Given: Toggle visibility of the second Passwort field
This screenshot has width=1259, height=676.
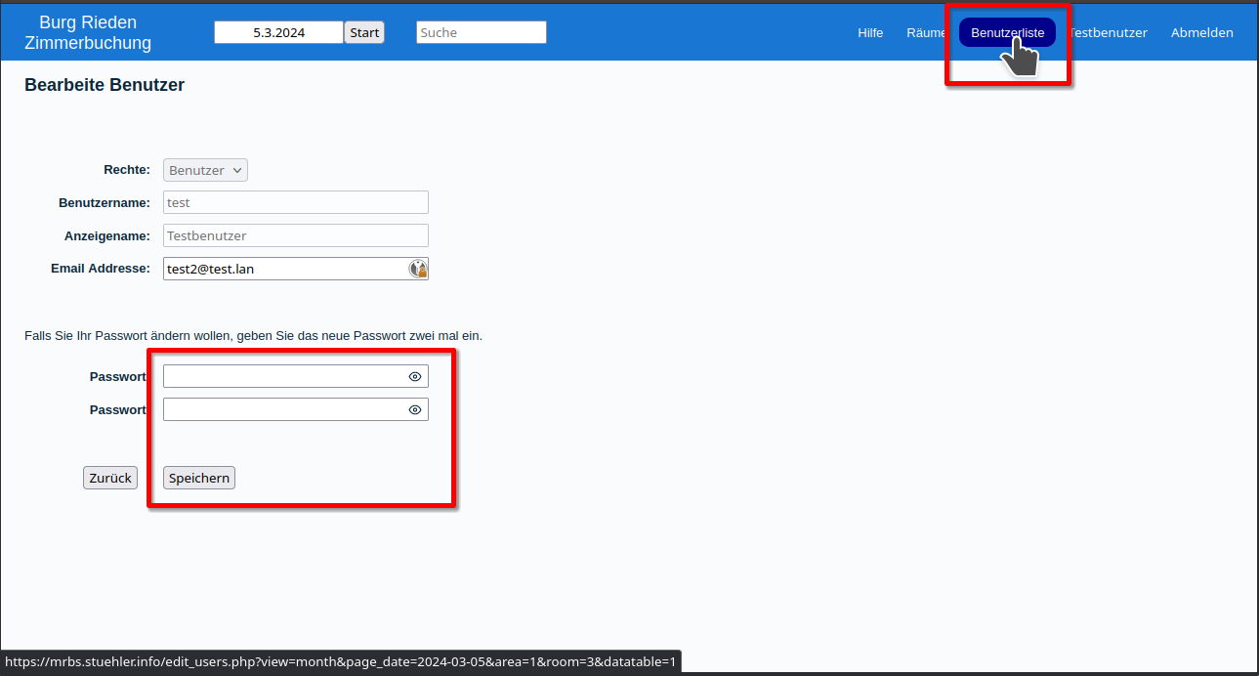Looking at the screenshot, I should pyautogui.click(x=415, y=410).
